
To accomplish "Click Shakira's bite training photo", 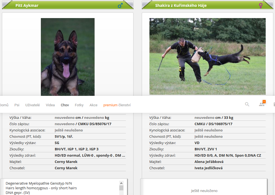I will click(x=207, y=56).
